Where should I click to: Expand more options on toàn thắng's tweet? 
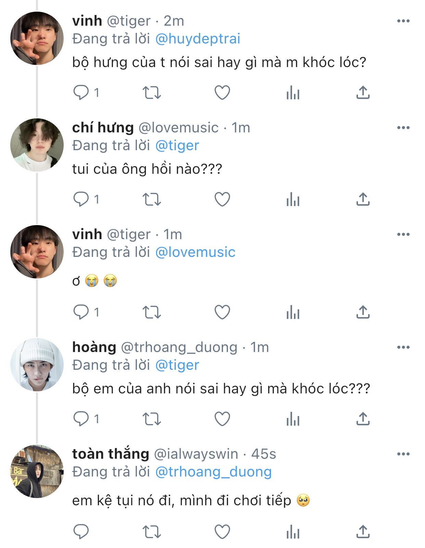click(x=403, y=454)
